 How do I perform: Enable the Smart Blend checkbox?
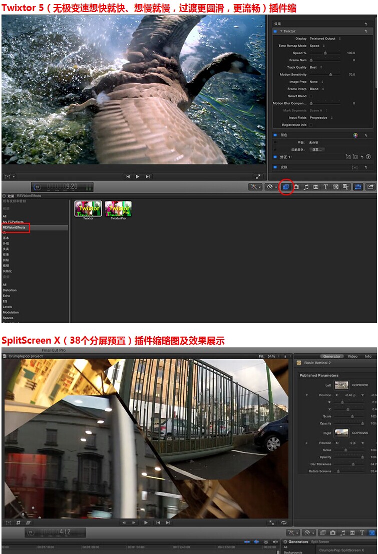click(x=311, y=96)
